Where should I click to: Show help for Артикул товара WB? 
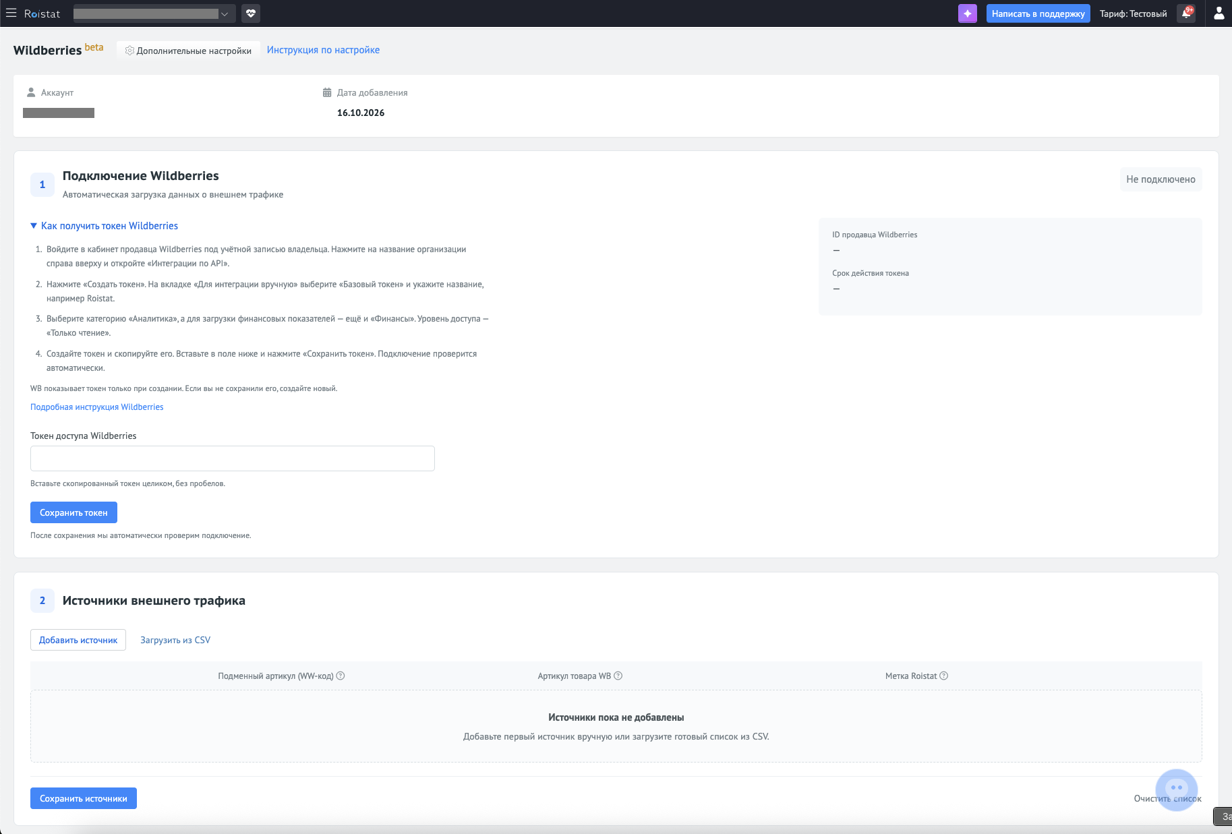pyautogui.click(x=618, y=676)
